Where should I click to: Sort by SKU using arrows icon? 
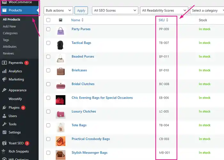tap(167, 20)
